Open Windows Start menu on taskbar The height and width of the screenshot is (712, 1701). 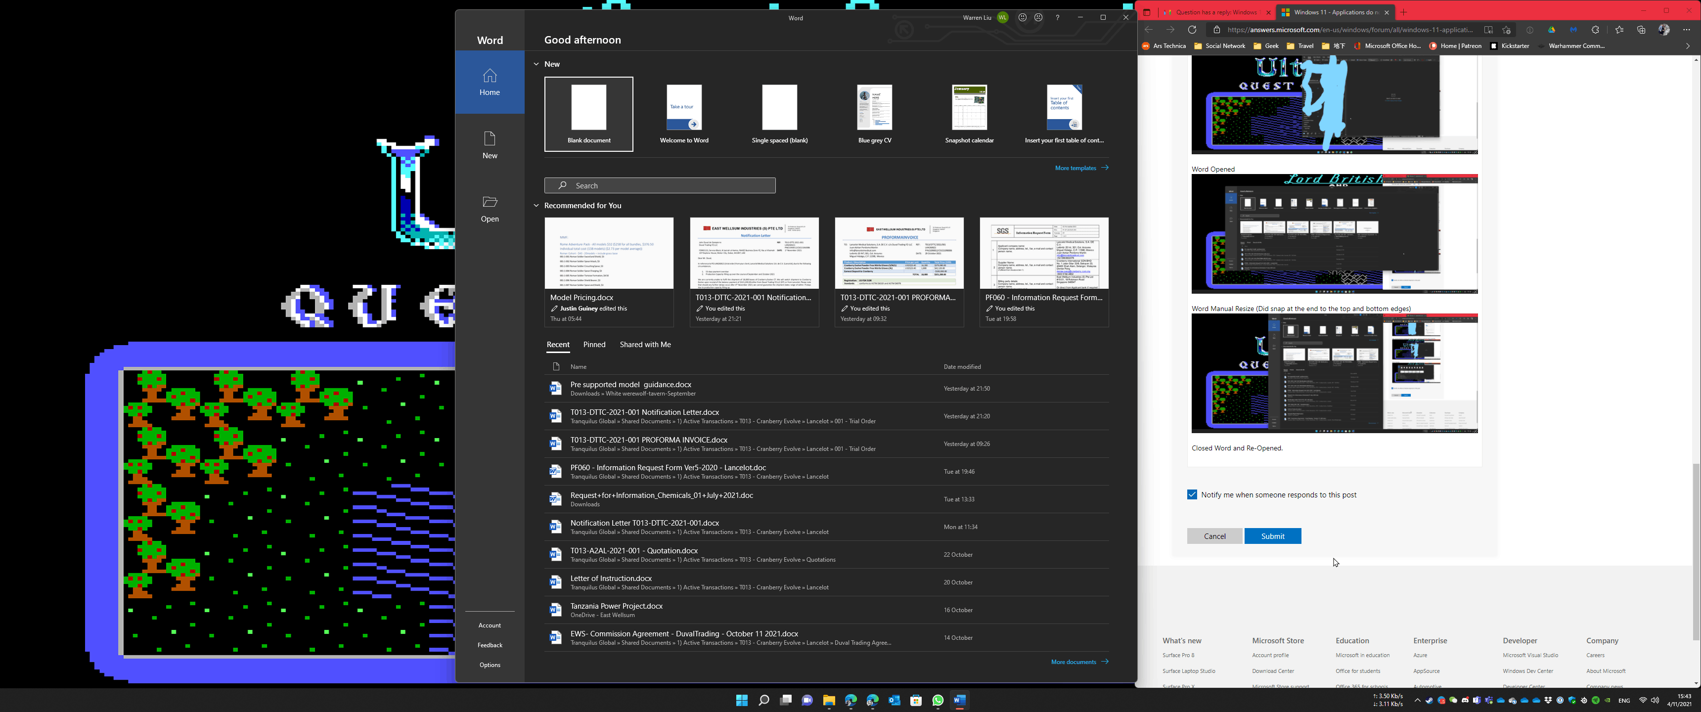pos(742,700)
